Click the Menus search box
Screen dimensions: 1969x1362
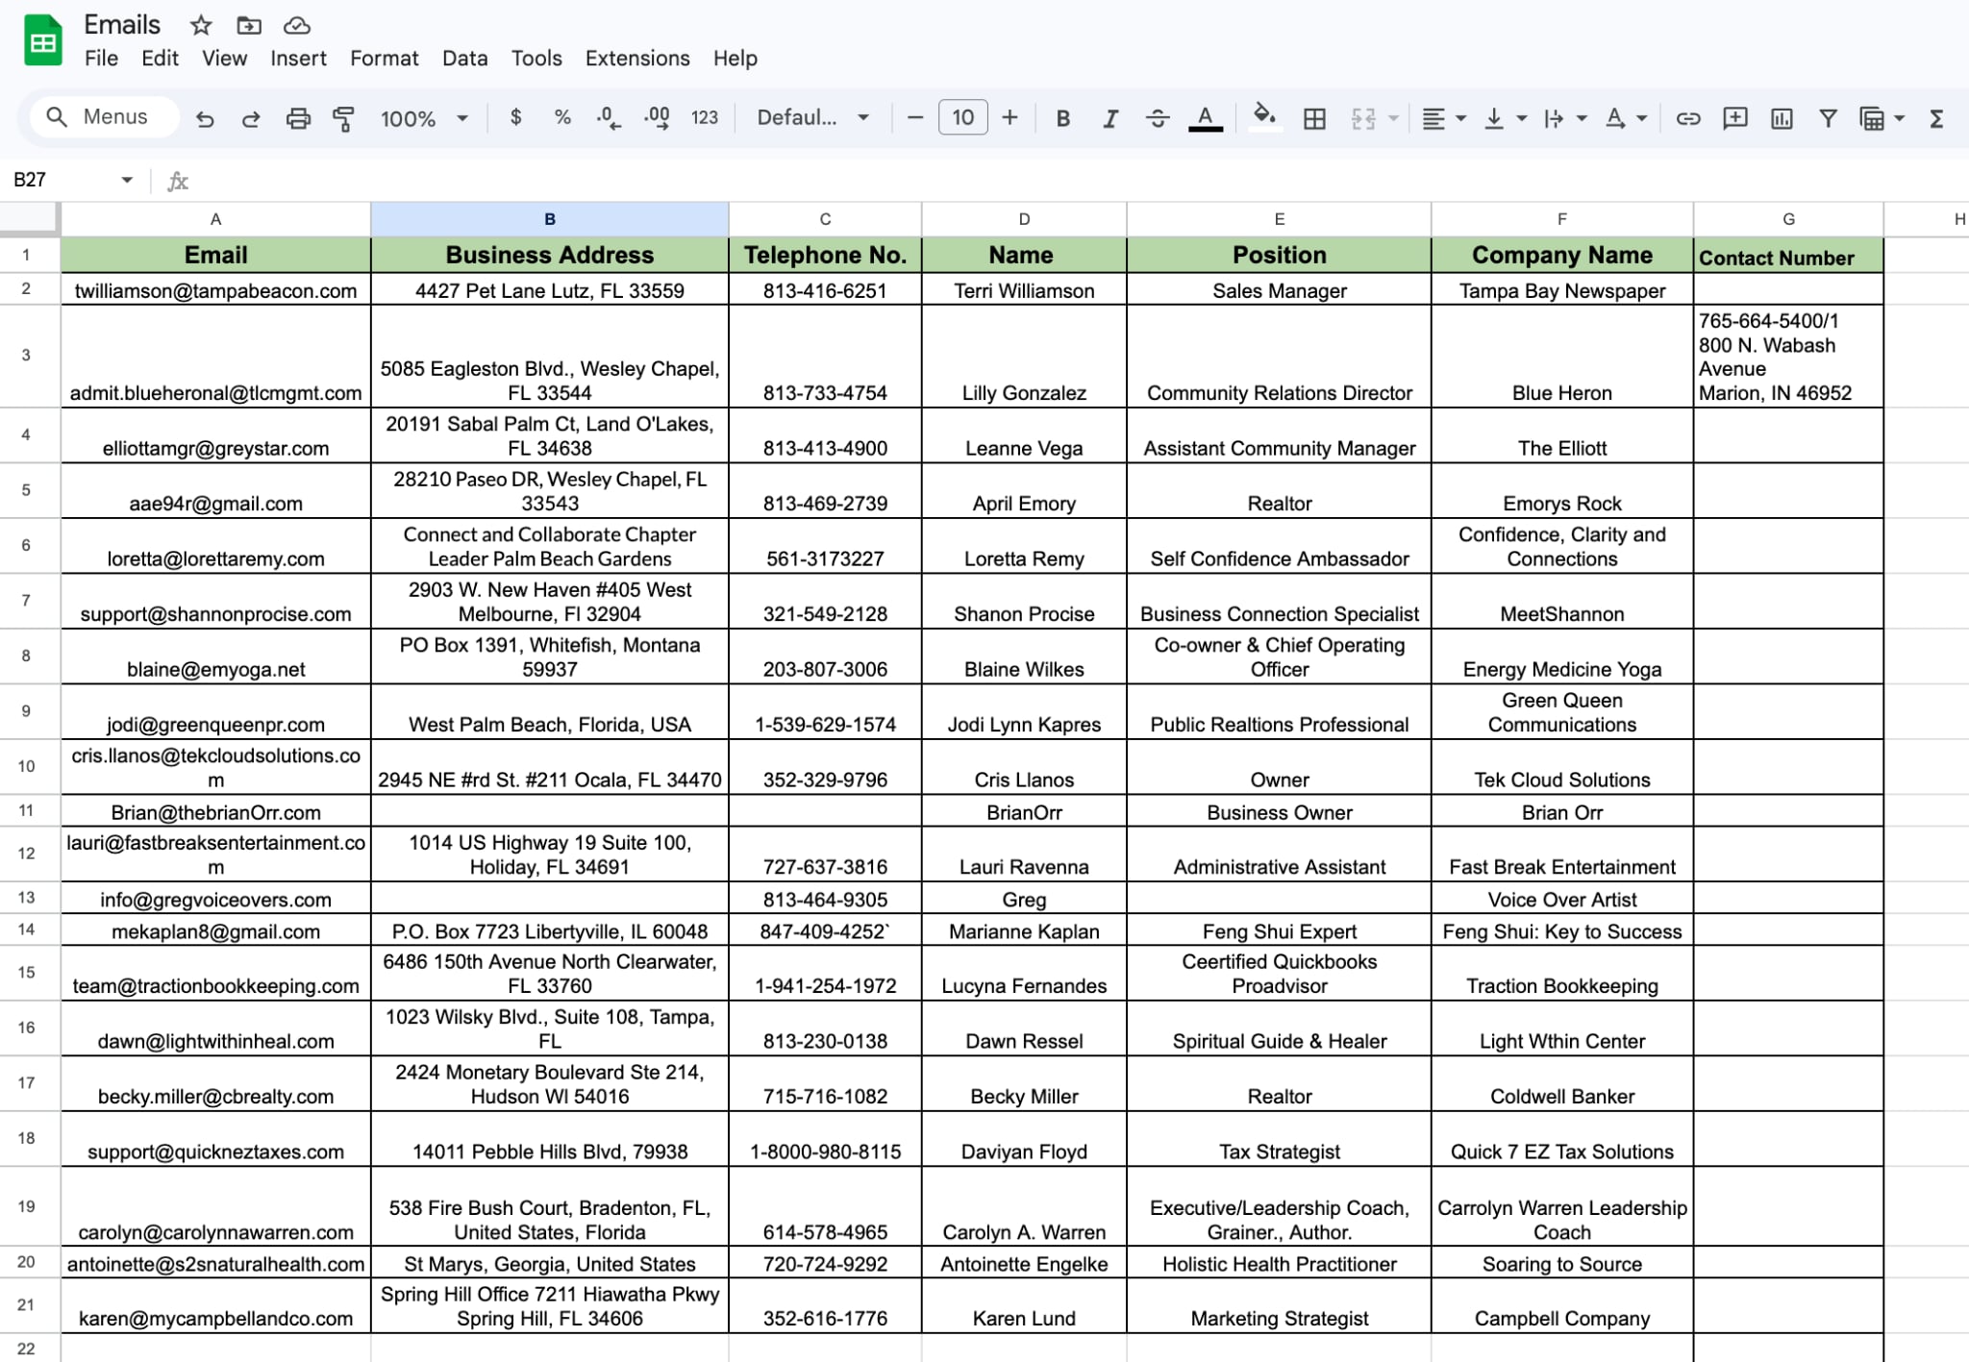point(104,117)
